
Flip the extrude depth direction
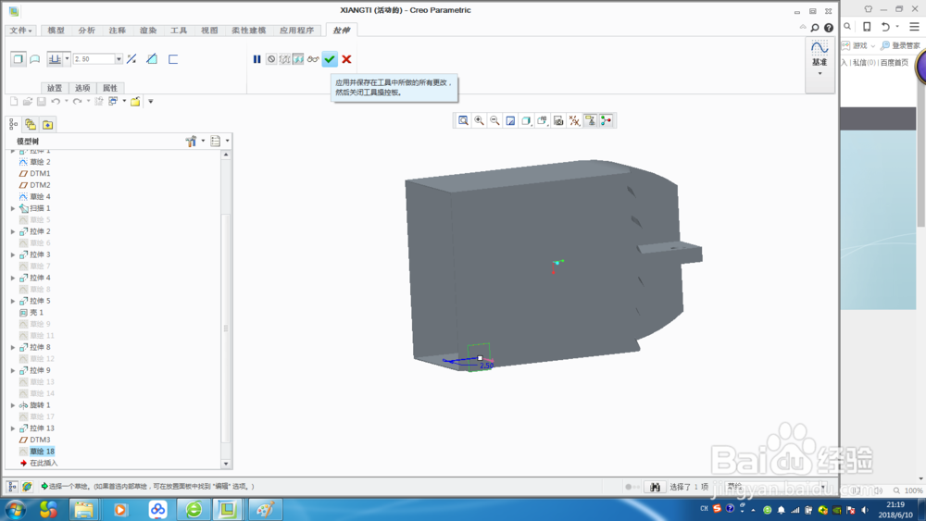coord(131,59)
